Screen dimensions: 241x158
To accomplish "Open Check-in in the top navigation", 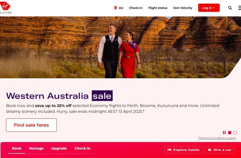I will click(x=136, y=8).
